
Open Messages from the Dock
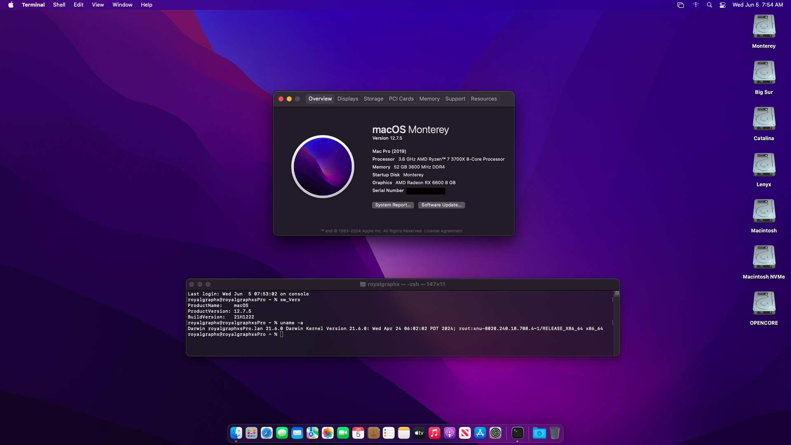pyautogui.click(x=282, y=433)
